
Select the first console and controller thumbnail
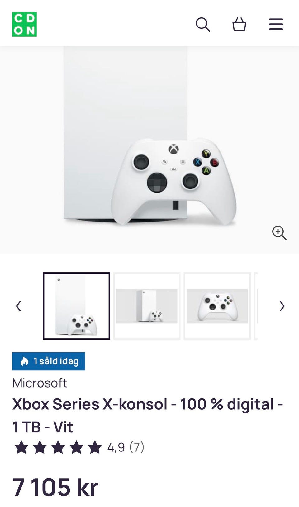(x=77, y=306)
